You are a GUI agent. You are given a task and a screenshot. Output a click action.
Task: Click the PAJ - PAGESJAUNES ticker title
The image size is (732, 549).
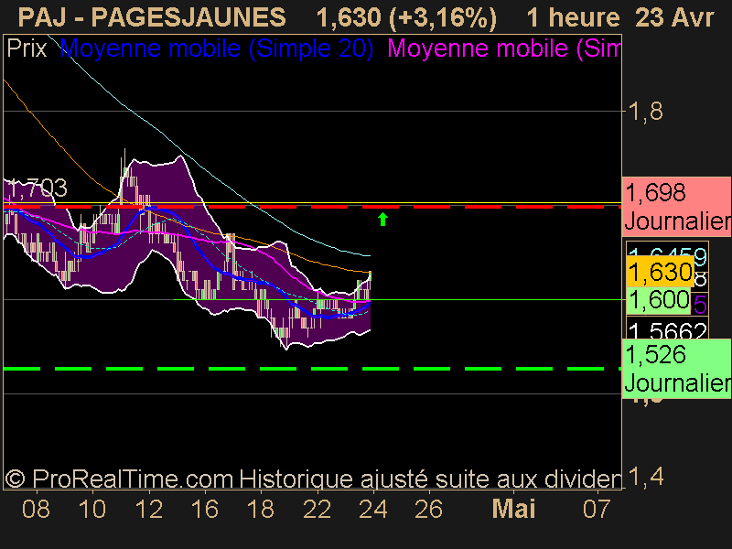pyautogui.click(x=152, y=17)
